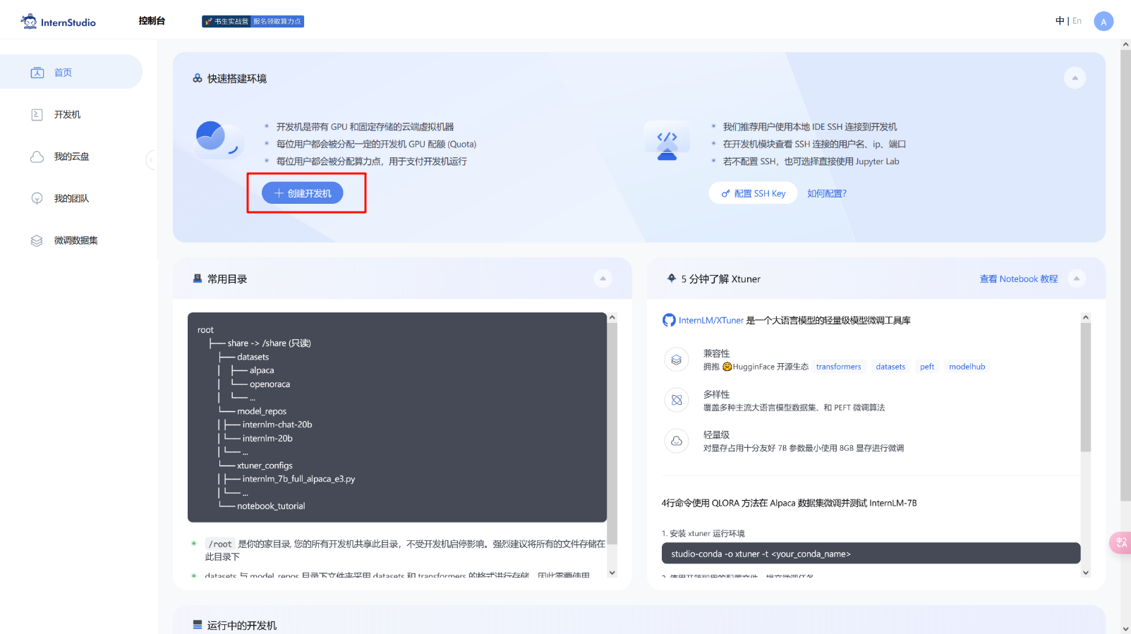Click the directory panel scrollbar up arrow

pyautogui.click(x=612, y=317)
